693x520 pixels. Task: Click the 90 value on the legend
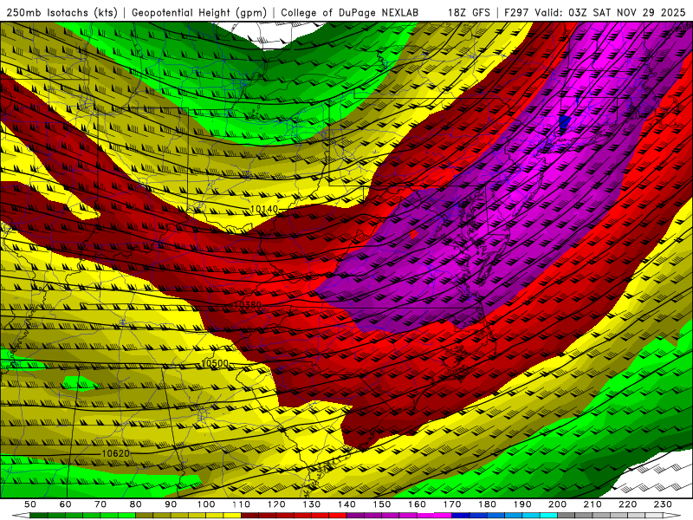[x=171, y=504]
